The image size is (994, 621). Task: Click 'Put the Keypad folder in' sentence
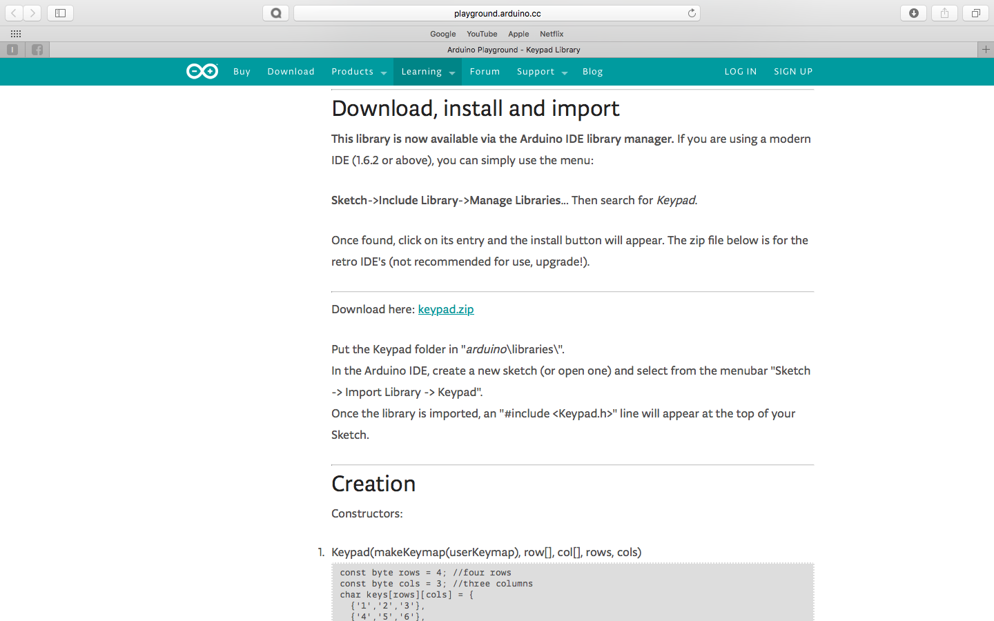[448, 349]
